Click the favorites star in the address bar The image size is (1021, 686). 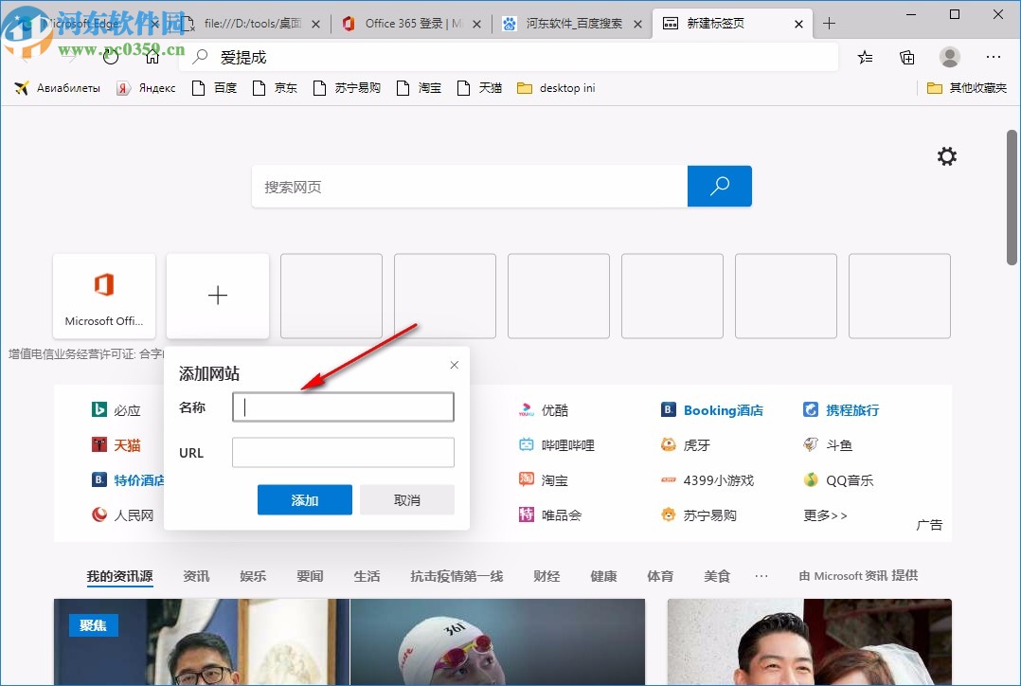point(864,57)
